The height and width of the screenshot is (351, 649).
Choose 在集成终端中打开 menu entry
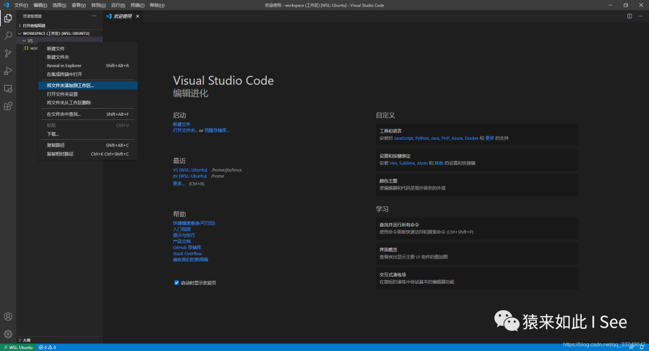coord(88,74)
